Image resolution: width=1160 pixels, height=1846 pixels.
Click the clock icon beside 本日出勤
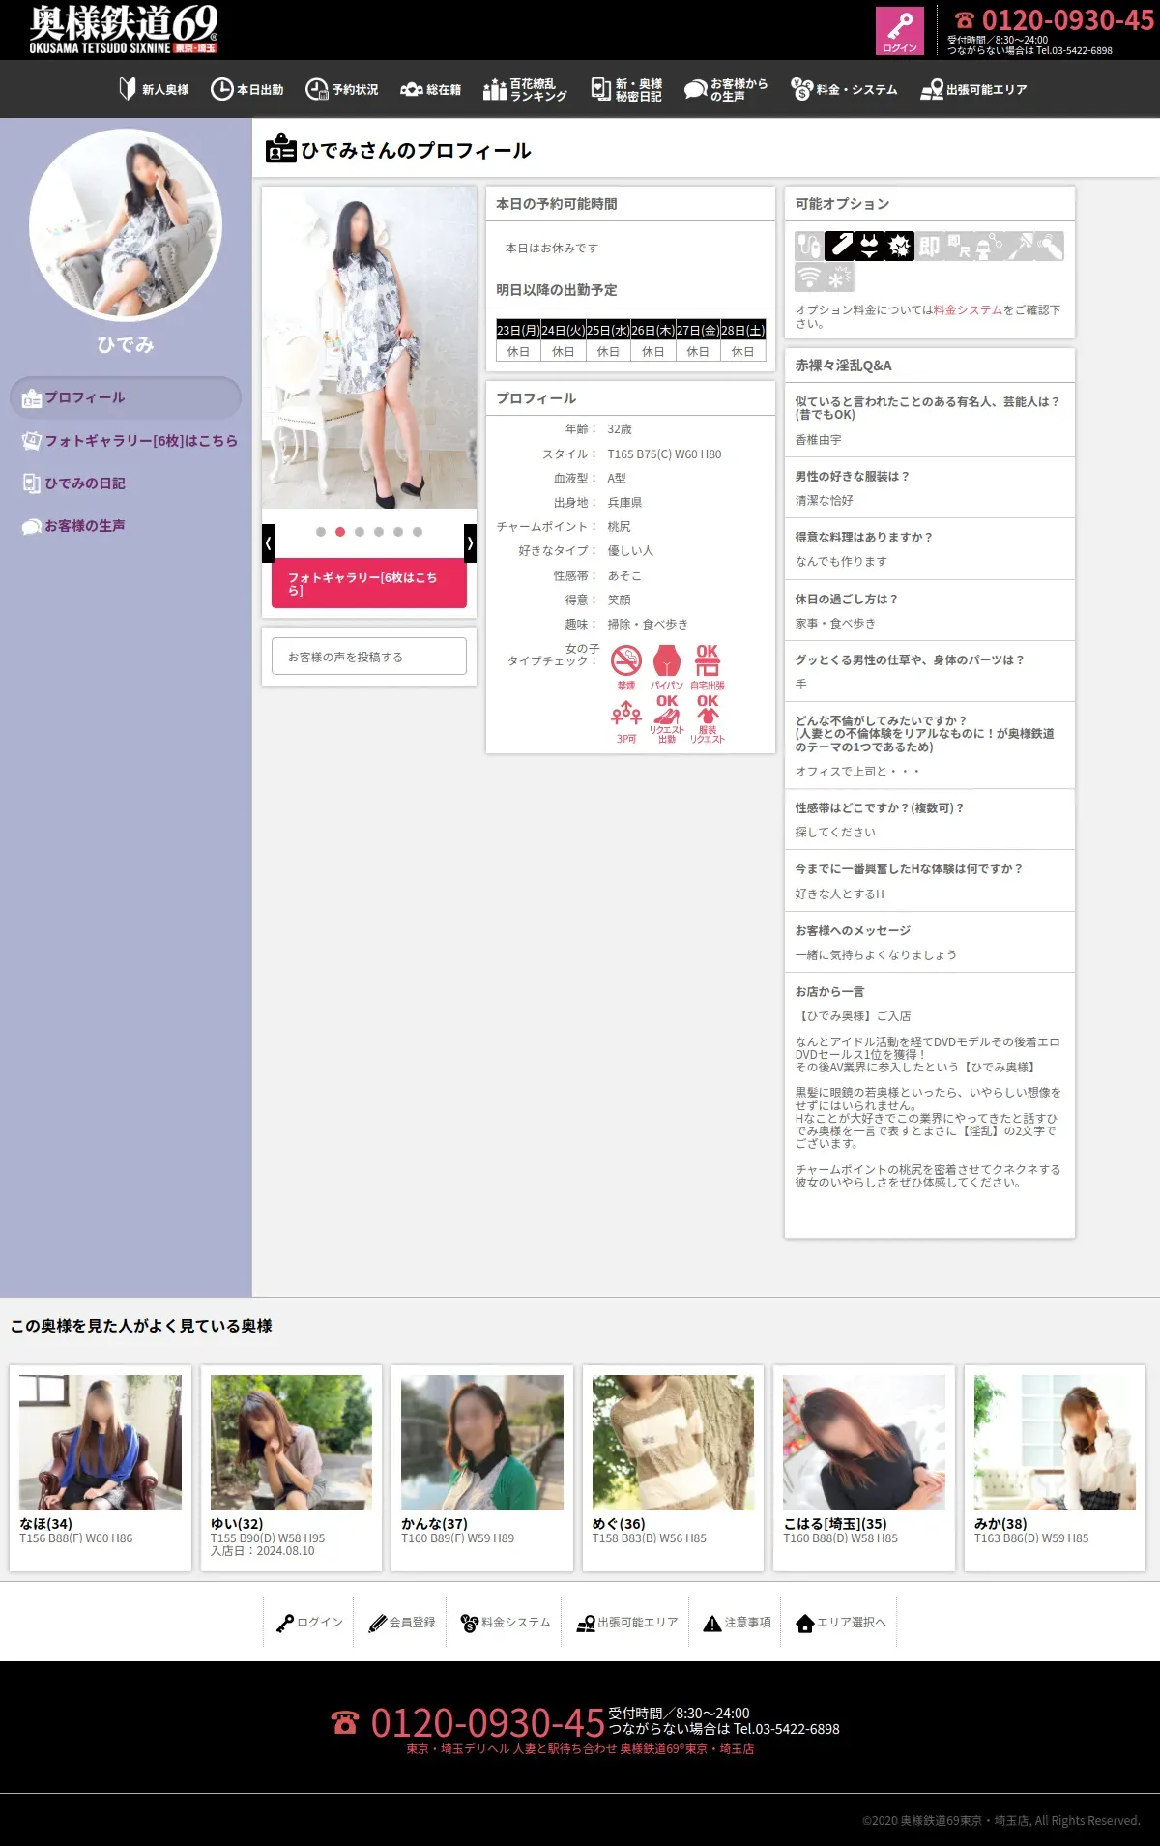click(221, 89)
